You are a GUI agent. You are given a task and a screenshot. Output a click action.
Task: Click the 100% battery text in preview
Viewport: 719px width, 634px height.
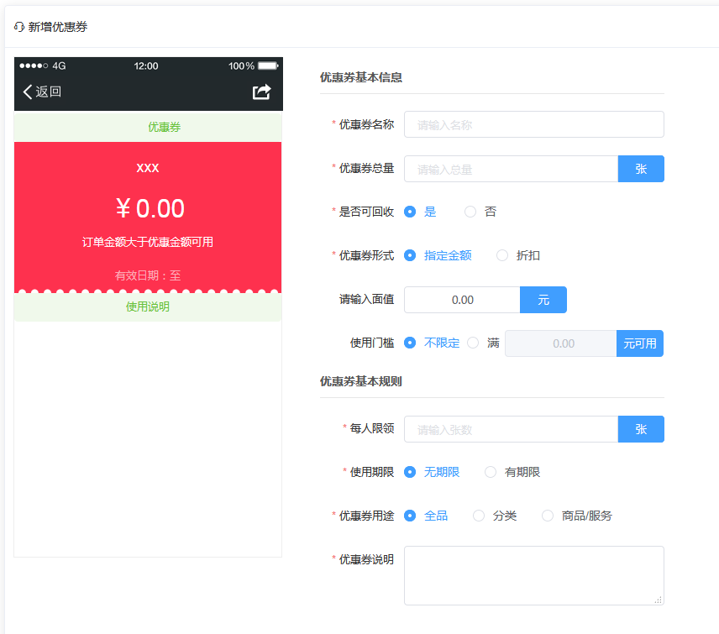pyautogui.click(x=241, y=66)
